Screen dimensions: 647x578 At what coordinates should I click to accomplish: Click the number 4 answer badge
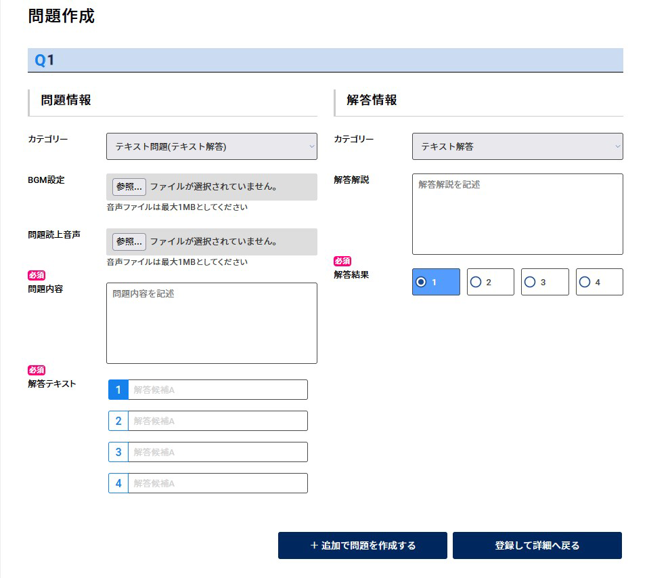pos(118,483)
